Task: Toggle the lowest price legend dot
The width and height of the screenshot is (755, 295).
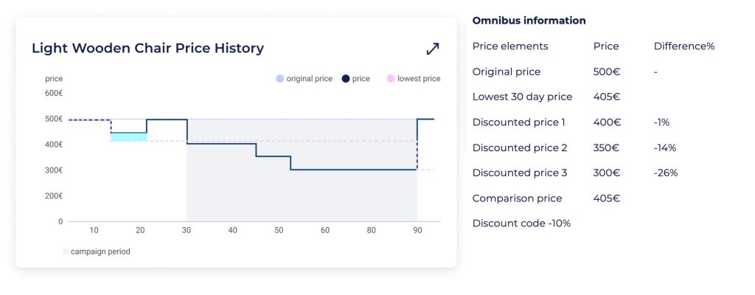Action: point(390,79)
